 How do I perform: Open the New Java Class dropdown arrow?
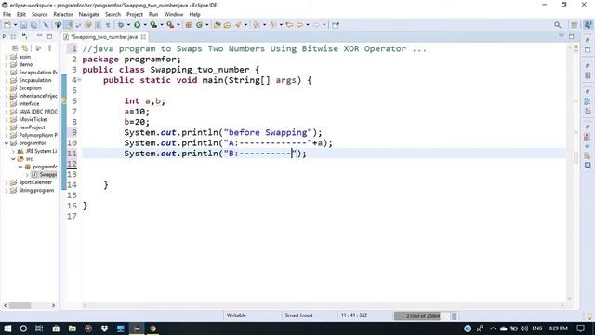206,25
